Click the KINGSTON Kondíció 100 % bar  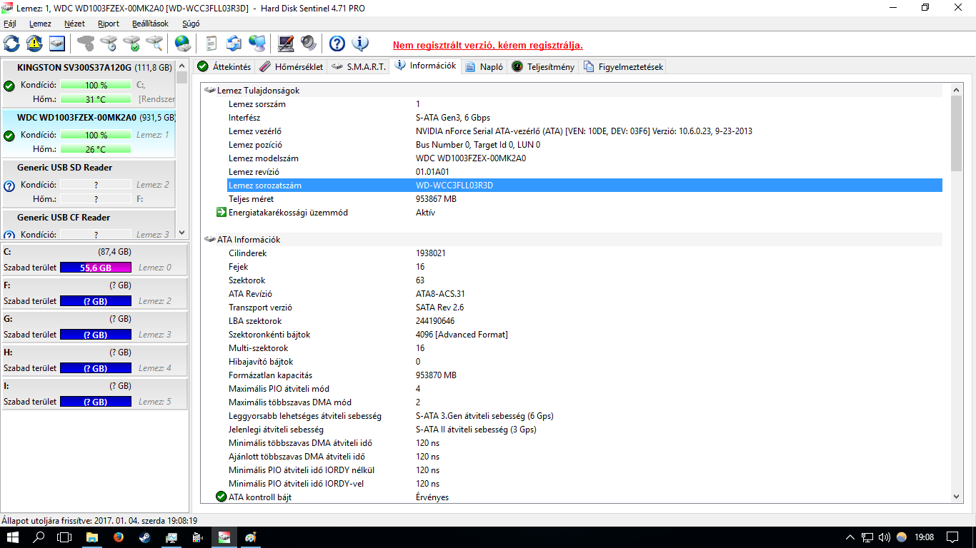pyautogui.click(x=96, y=85)
